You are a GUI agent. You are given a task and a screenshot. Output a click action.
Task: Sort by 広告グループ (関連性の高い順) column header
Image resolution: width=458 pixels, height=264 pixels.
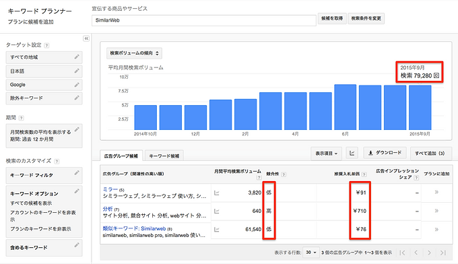click(133, 174)
